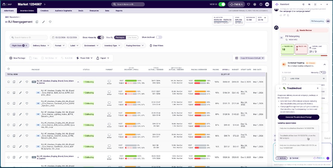Screen dimensions: 333x168
Task: Open Copy Of Nexxen Default view dropdown
Action: tap(252, 58)
